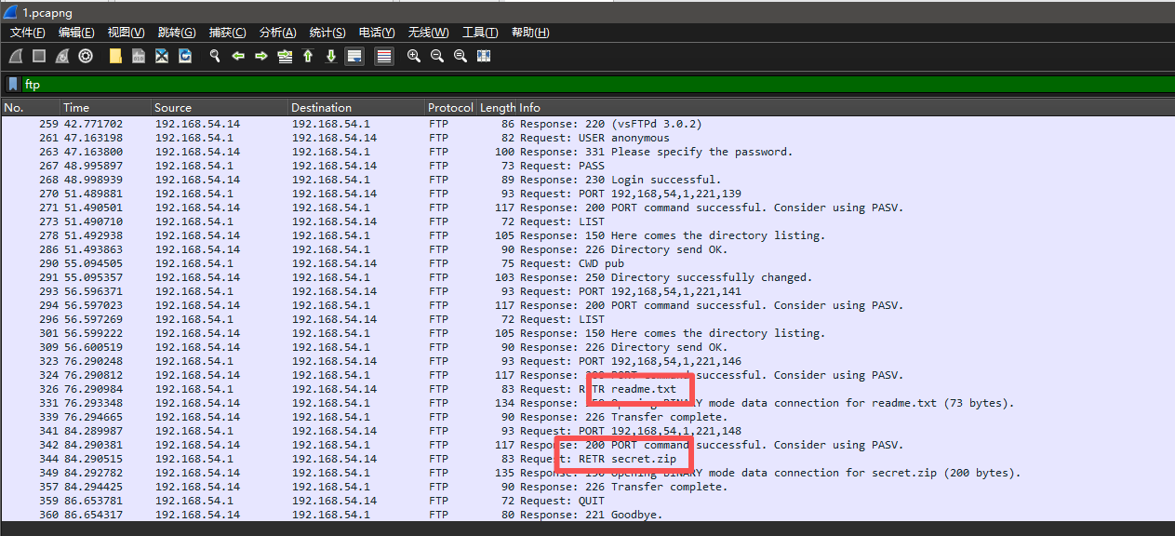The width and height of the screenshot is (1175, 536).
Task: Open the 分析(A) menu
Action: click(277, 33)
